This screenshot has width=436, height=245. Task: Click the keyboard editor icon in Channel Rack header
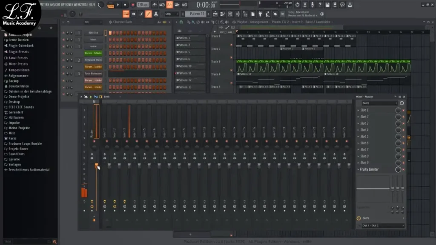click(164, 22)
